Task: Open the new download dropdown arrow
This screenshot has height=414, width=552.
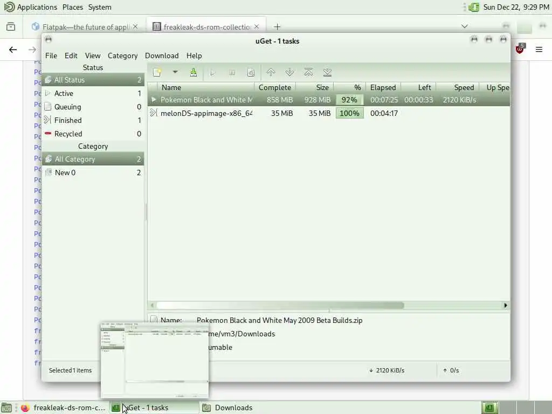Action: pos(175,72)
